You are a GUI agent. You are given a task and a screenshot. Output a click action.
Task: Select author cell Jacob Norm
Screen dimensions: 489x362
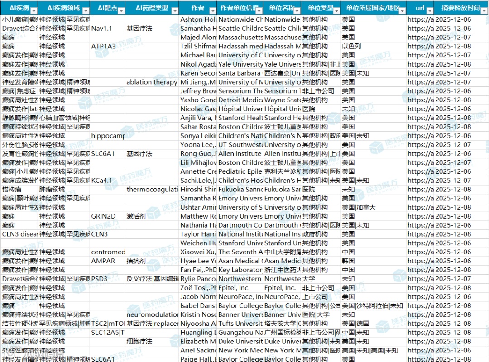pos(198,296)
